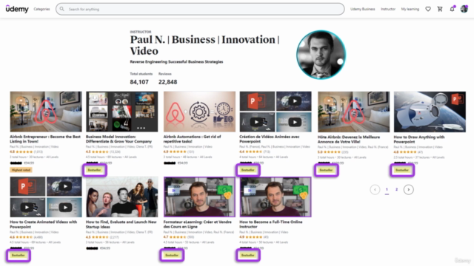Click the 22,848 reviews count

coord(168,82)
